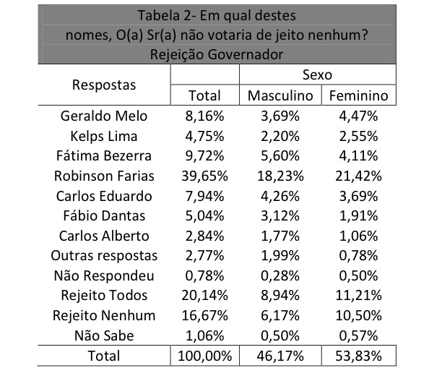Click Não Respondeu feminino 0,50% cell
The height and width of the screenshot is (368, 429).
[359, 275]
